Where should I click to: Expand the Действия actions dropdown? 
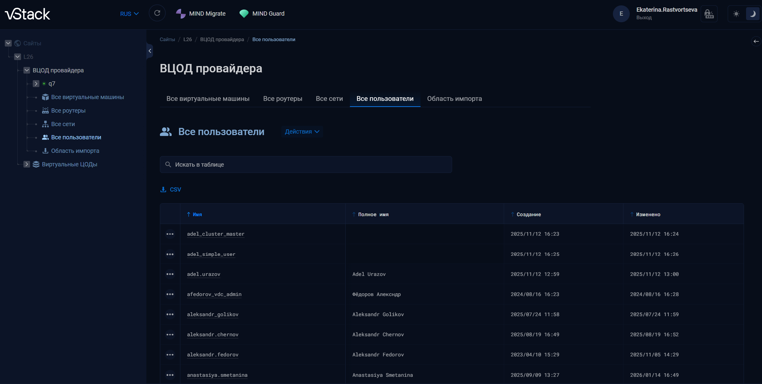pos(302,132)
